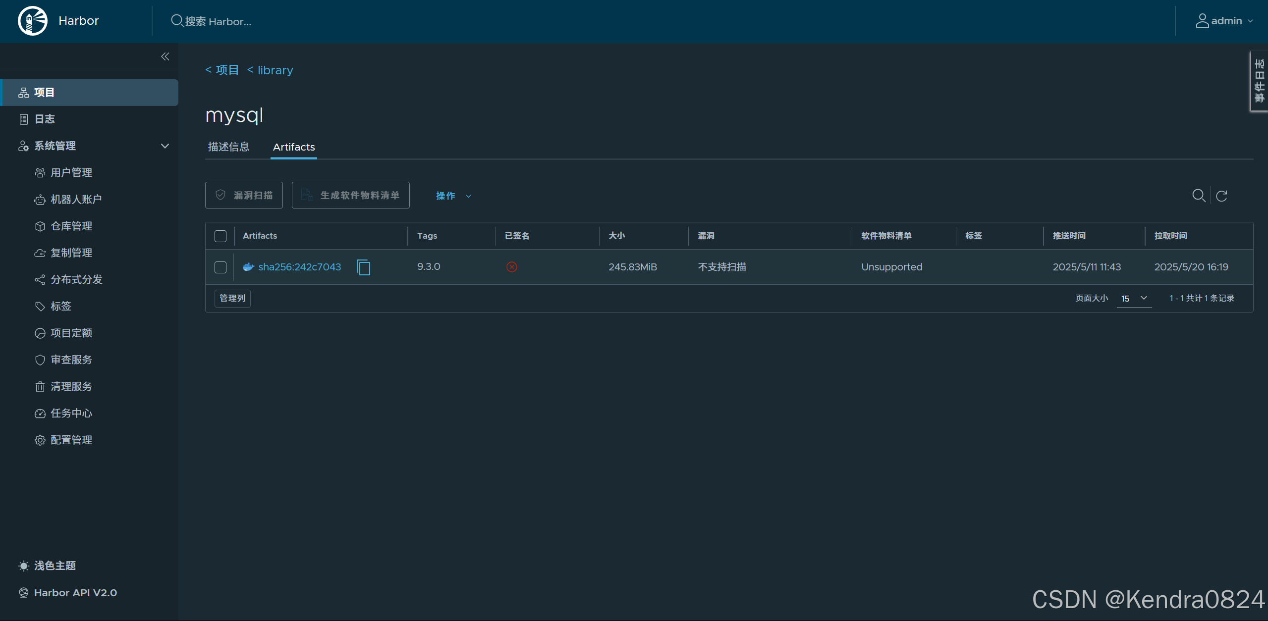Open 清理服务 in sidebar
This screenshot has height=621, width=1268.
[71, 386]
